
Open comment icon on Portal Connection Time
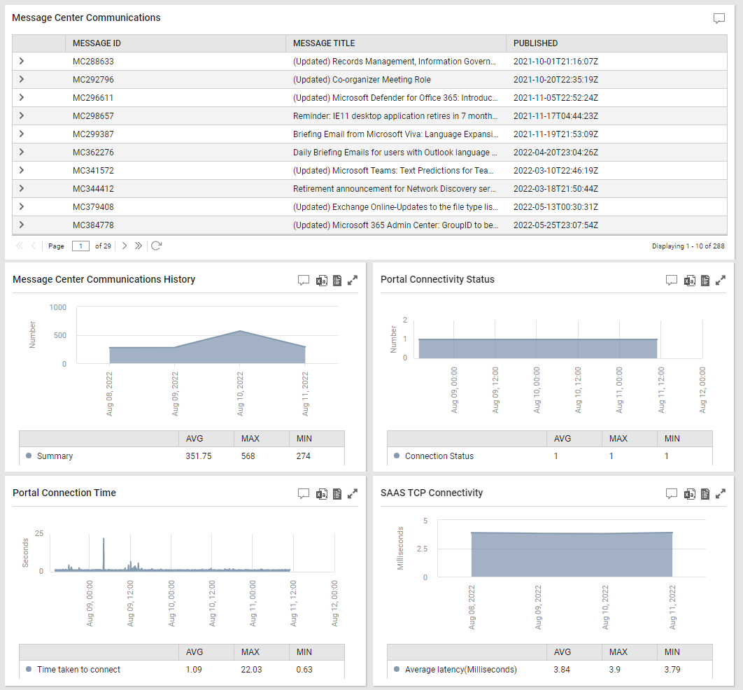point(303,494)
